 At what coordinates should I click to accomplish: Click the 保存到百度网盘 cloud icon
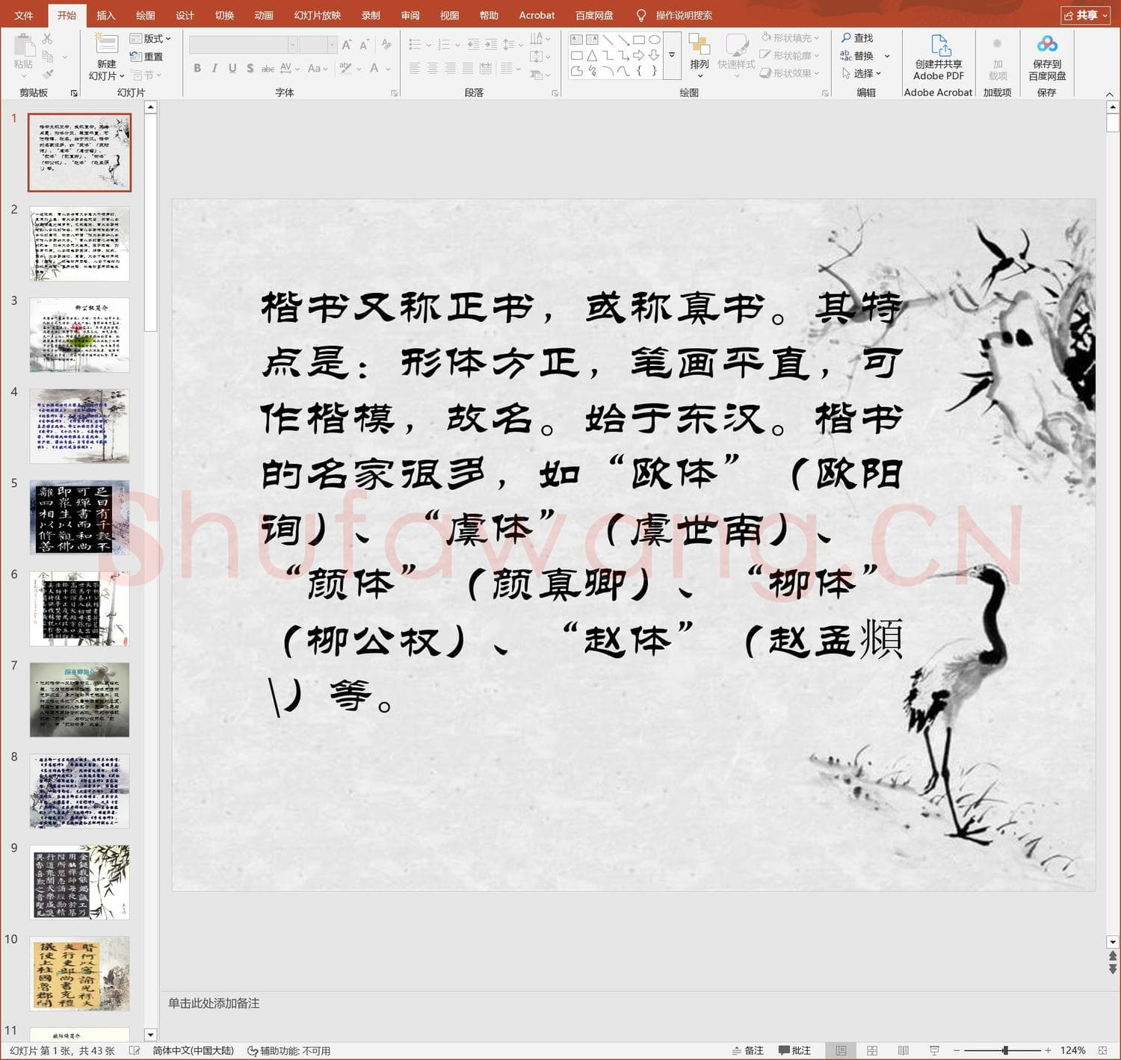[x=1047, y=44]
